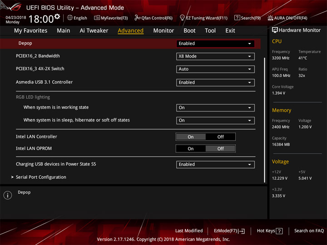The width and height of the screenshot is (327, 245).
Task: Click the settings gear beside the clock
Action: click(57, 16)
